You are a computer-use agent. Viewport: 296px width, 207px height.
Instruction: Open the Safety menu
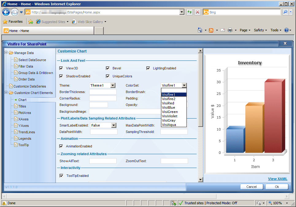[x=259, y=30]
